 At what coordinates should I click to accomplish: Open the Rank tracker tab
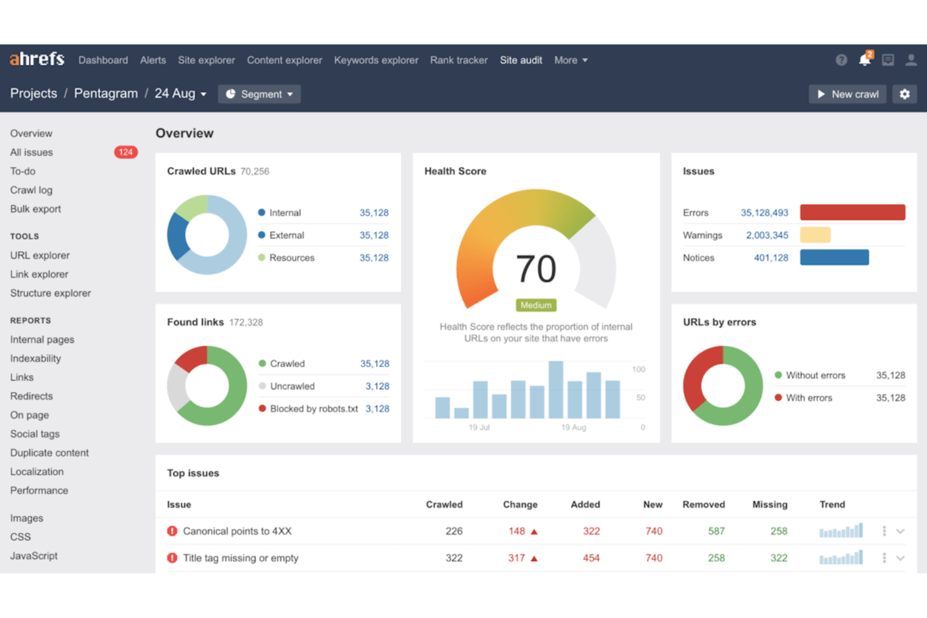pos(458,60)
